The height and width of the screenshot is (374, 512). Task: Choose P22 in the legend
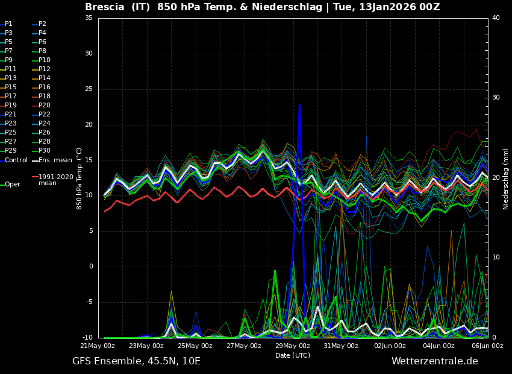pos(45,114)
